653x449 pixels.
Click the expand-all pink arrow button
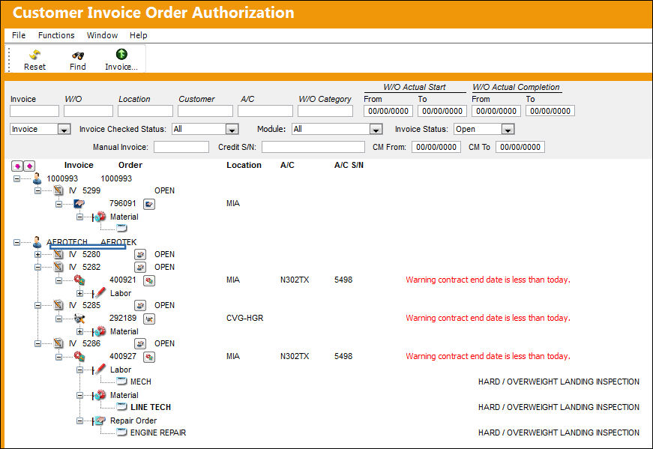pyautogui.click(x=17, y=166)
